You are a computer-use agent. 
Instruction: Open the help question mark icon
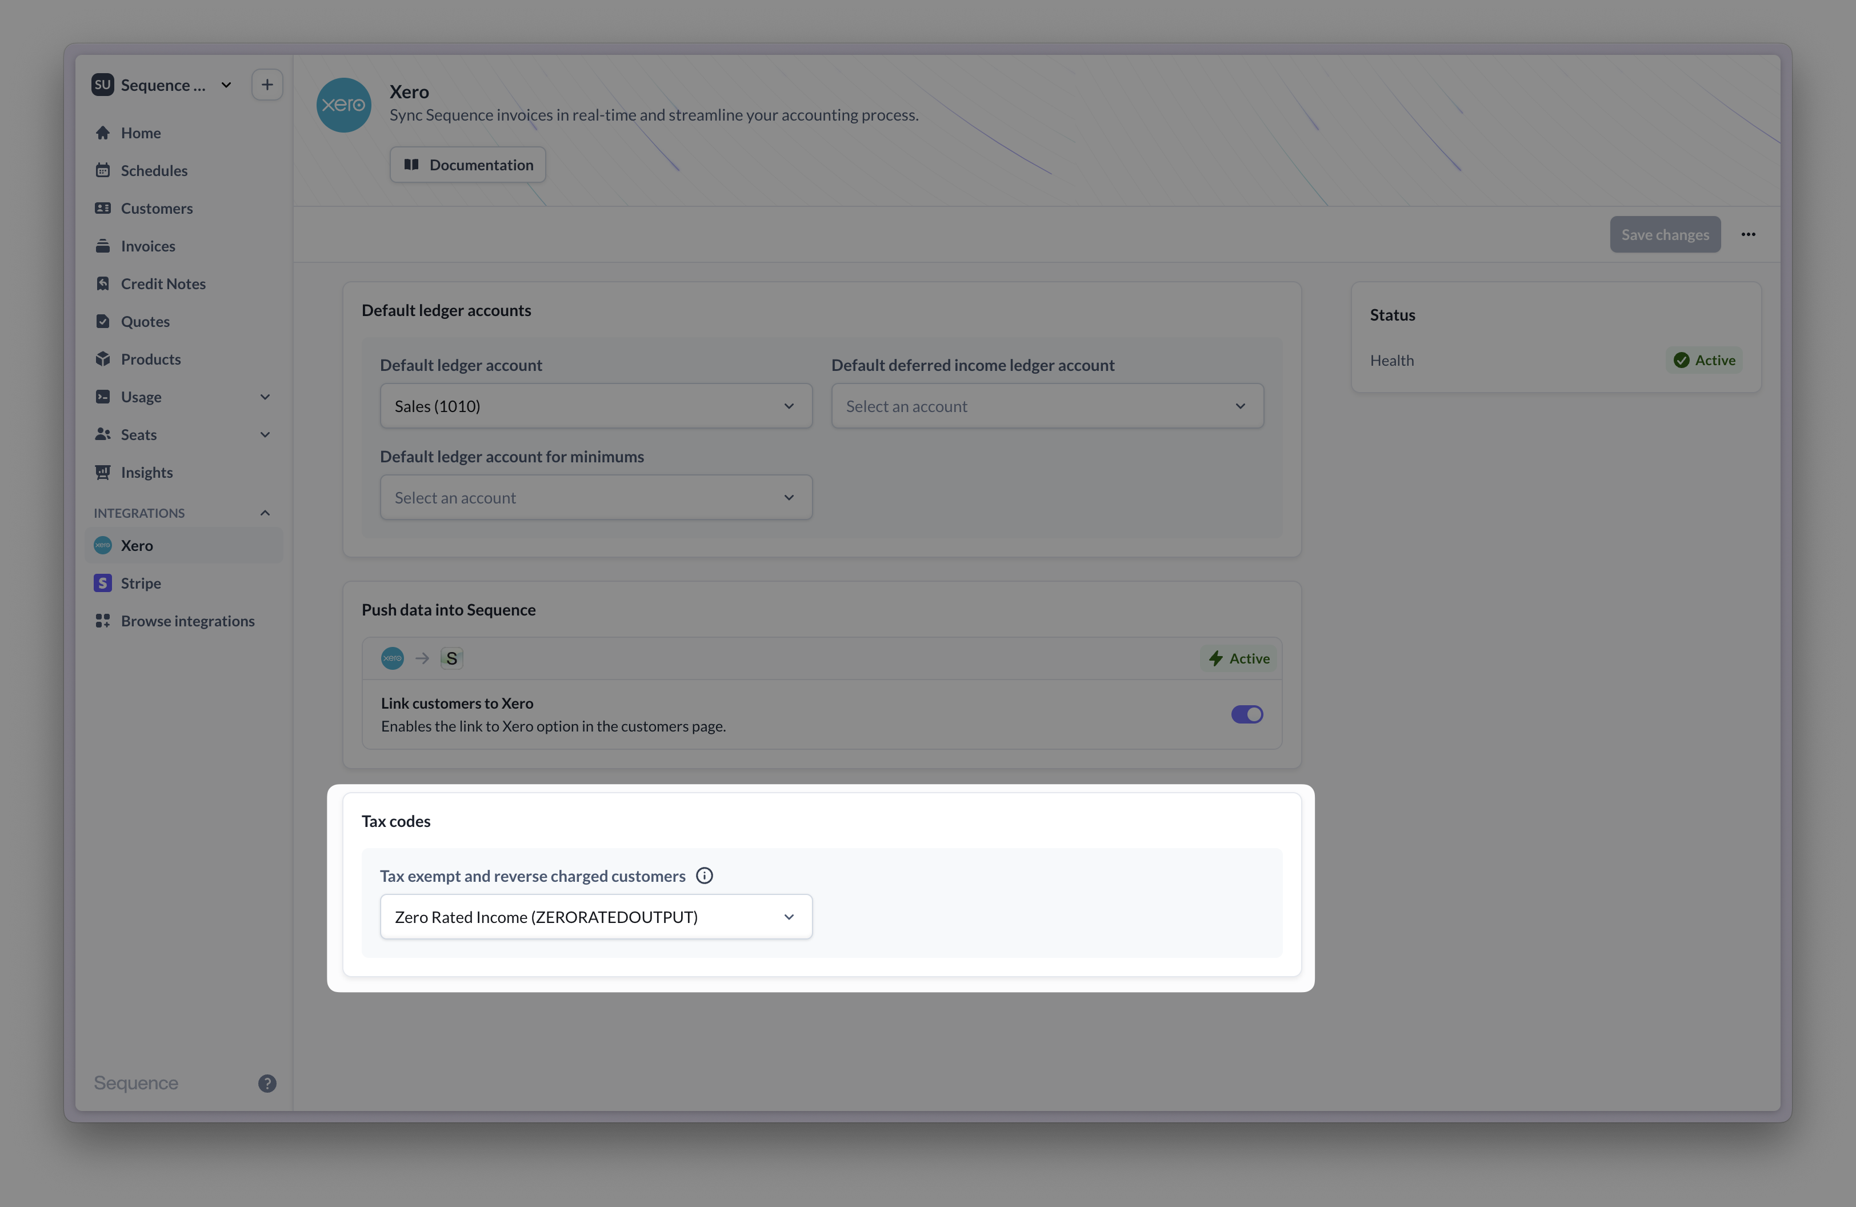[267, 1083]
